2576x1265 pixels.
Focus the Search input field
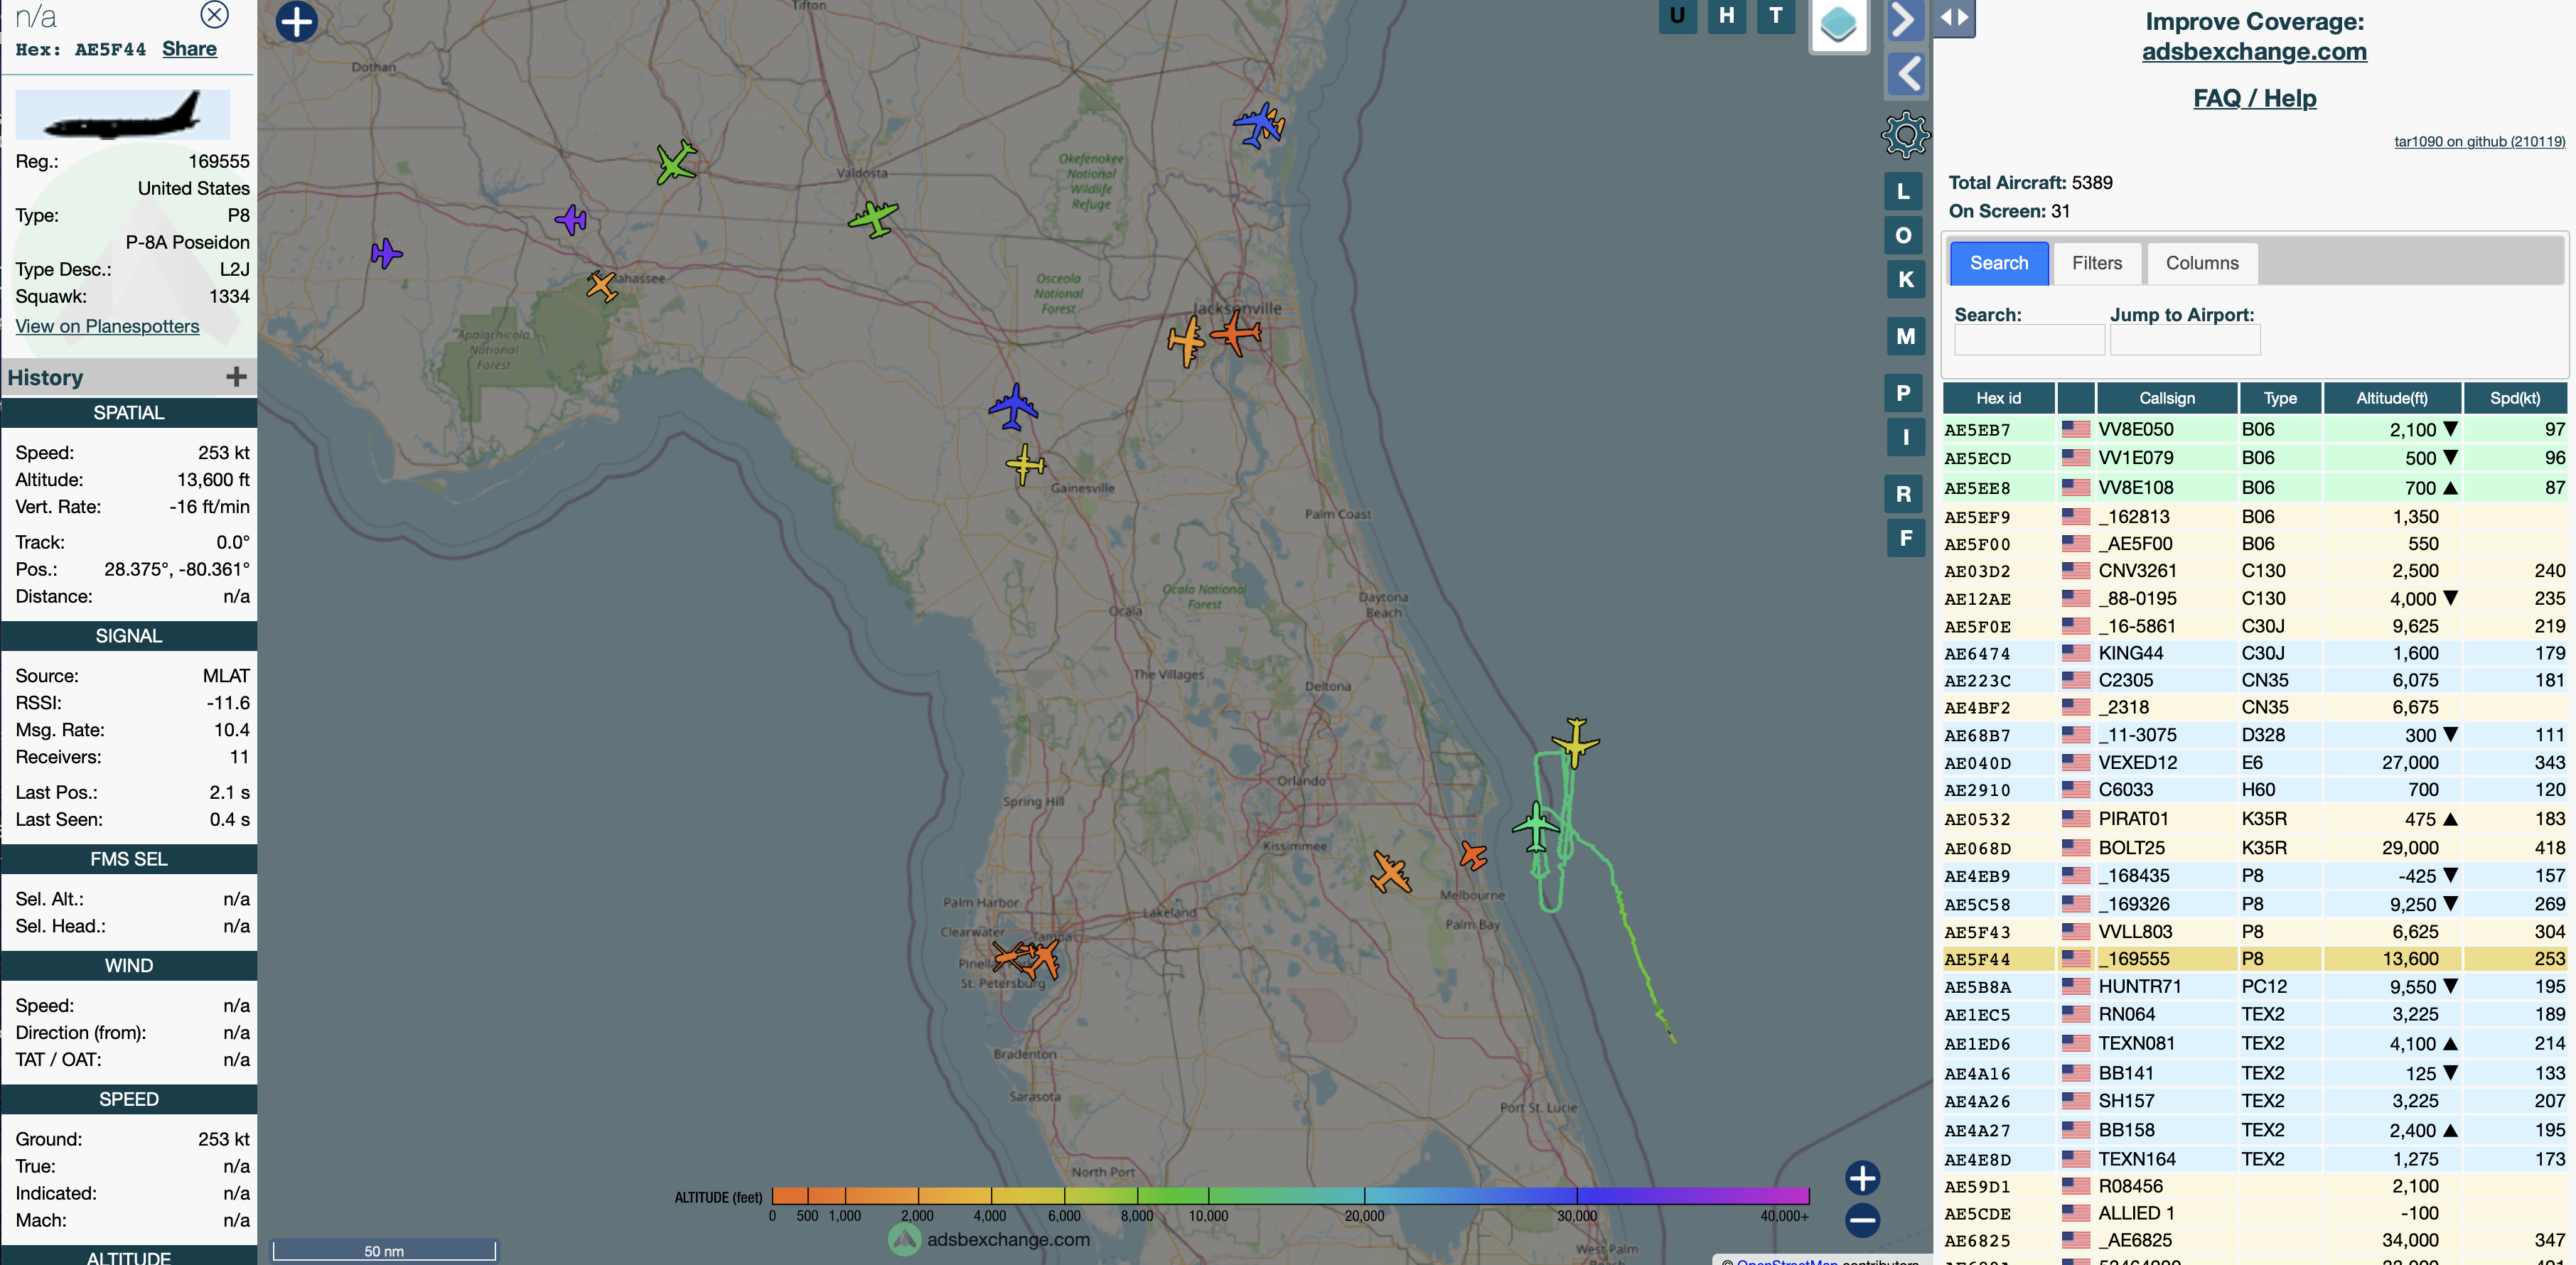pos(2029,340)
